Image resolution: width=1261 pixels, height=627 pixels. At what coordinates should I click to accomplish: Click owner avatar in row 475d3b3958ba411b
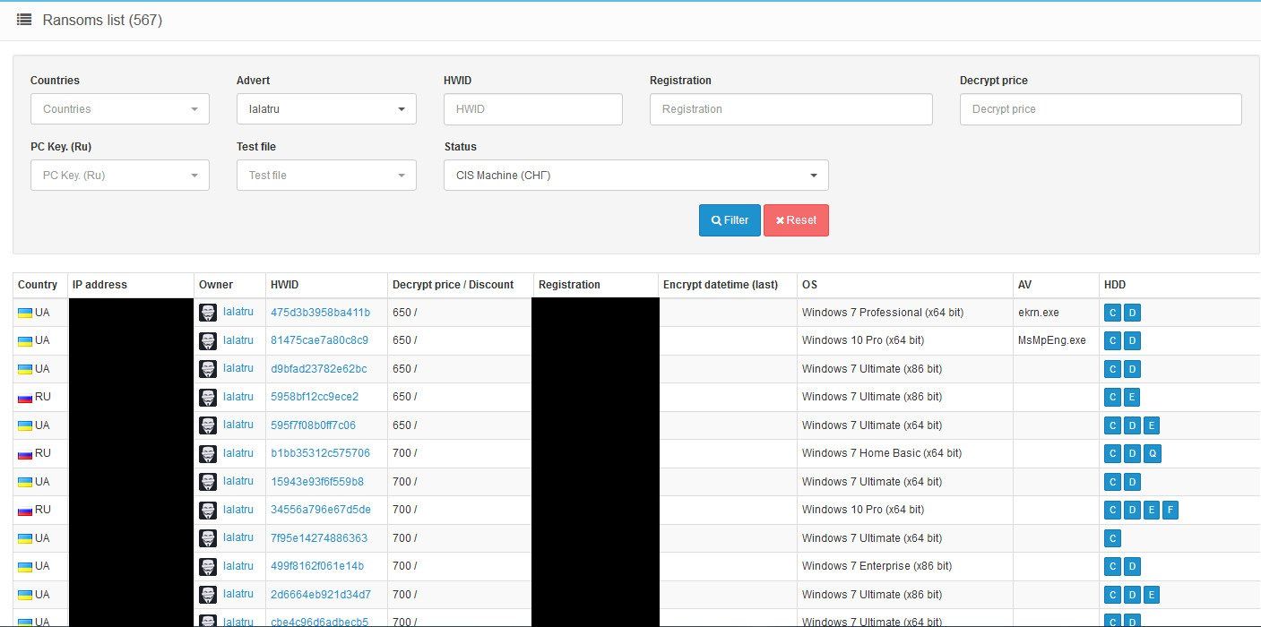point(208,313)
